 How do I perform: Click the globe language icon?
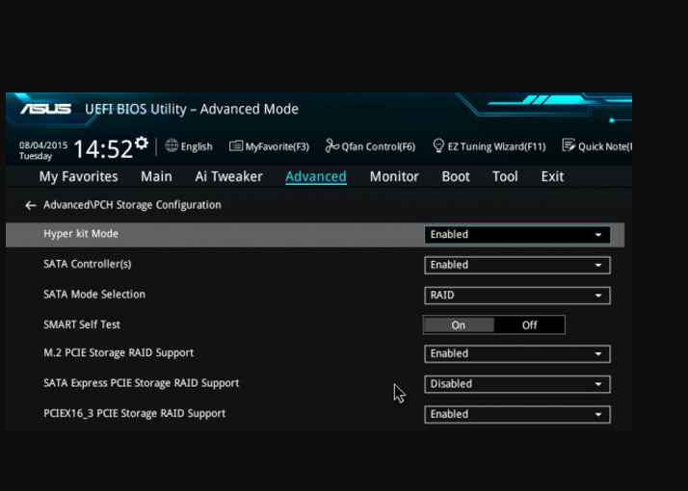[172, 145]
